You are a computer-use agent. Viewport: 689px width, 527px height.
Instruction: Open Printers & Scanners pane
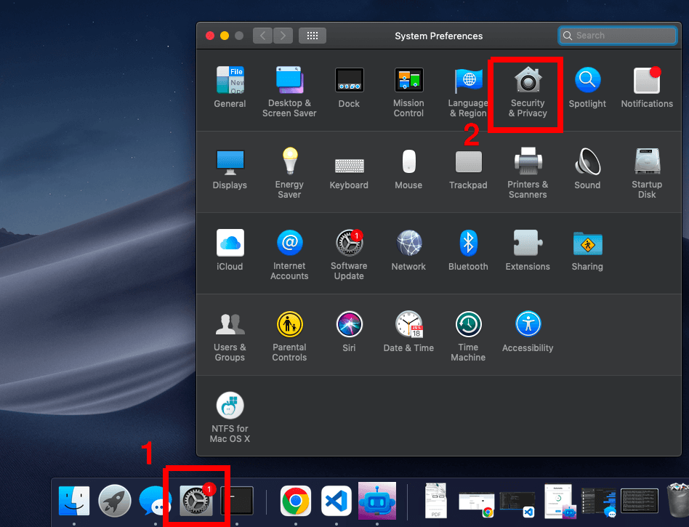(x=528, y=173)
